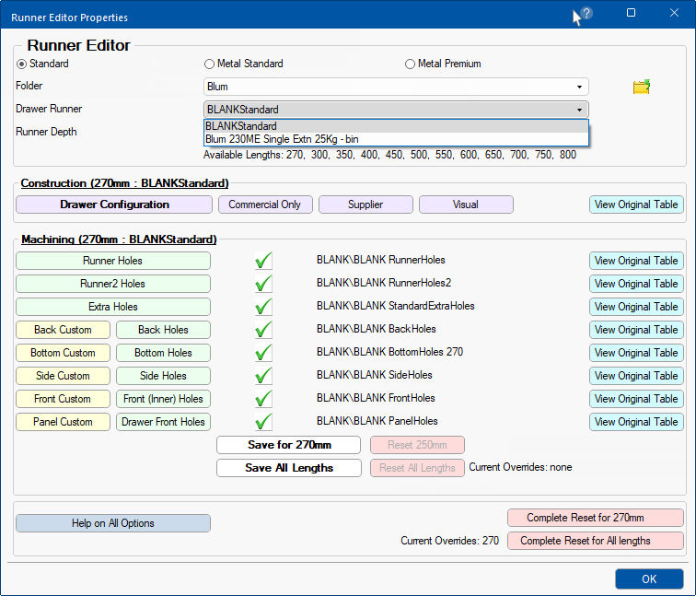Click green checkmark beside BottomHoles 270

click(x=263, y=353)
